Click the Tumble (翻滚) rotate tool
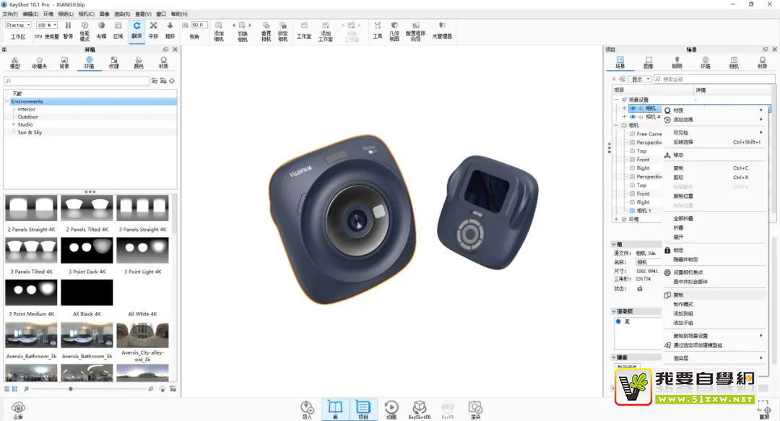Viewport: 780px width, 421px height. point(136,30)
